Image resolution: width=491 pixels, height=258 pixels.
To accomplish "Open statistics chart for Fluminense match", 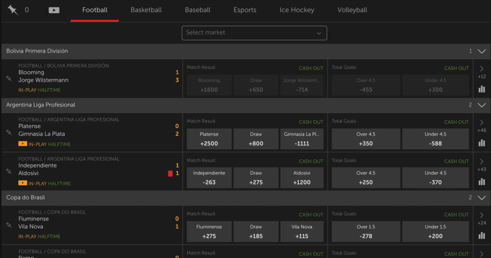I will 481,235.
